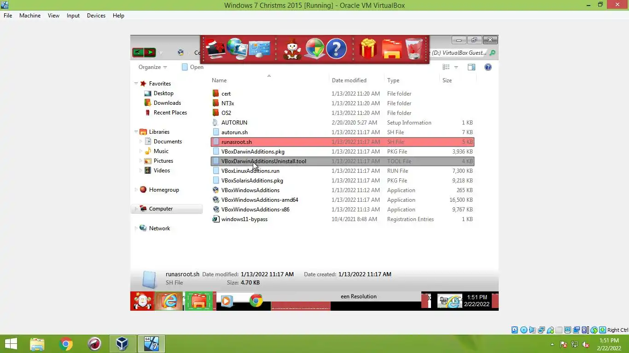Select VBoxWindowsAdditions-x86 application
The image size is (629, 353).
343,210
